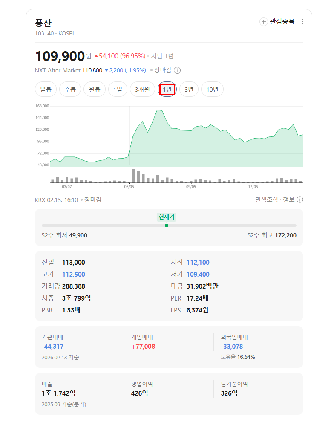Click the 52주 최고 172,200 value
The width and height of the screenshot is (334, 422).
coord(285,235)
